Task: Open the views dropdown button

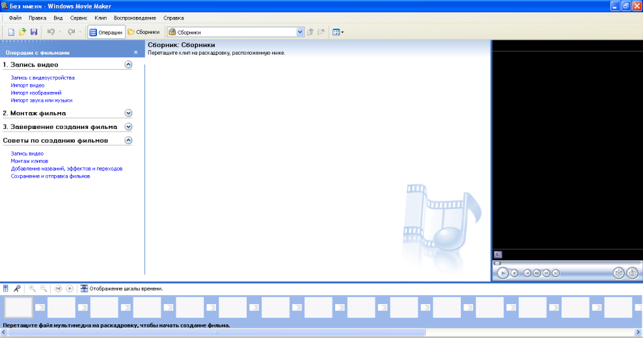Action: coord(338,32)
